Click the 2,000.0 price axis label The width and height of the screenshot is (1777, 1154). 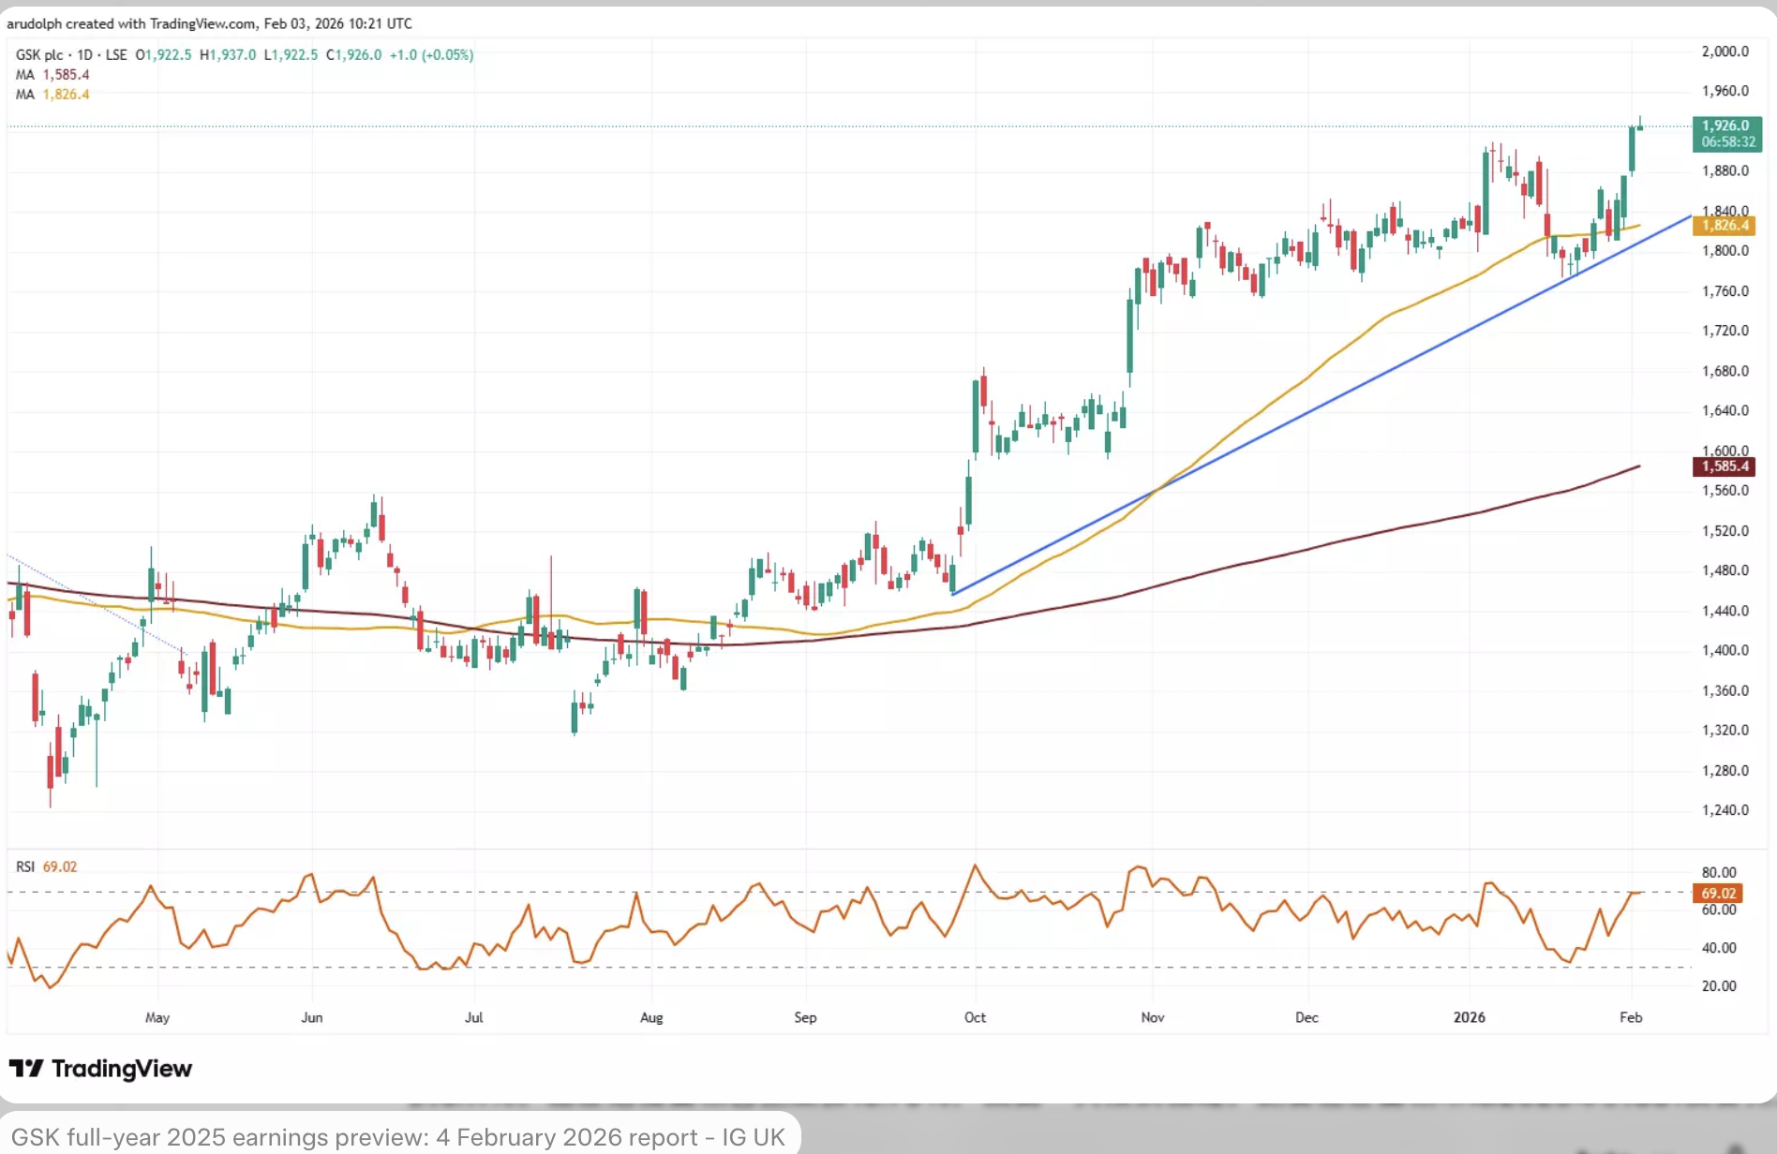point(1725,52)
